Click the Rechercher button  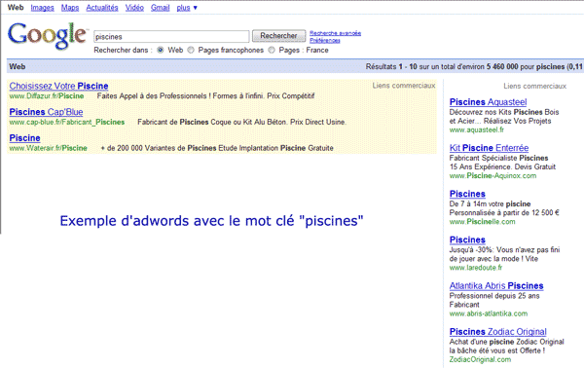pyautogui.click(x=278, y=36)
